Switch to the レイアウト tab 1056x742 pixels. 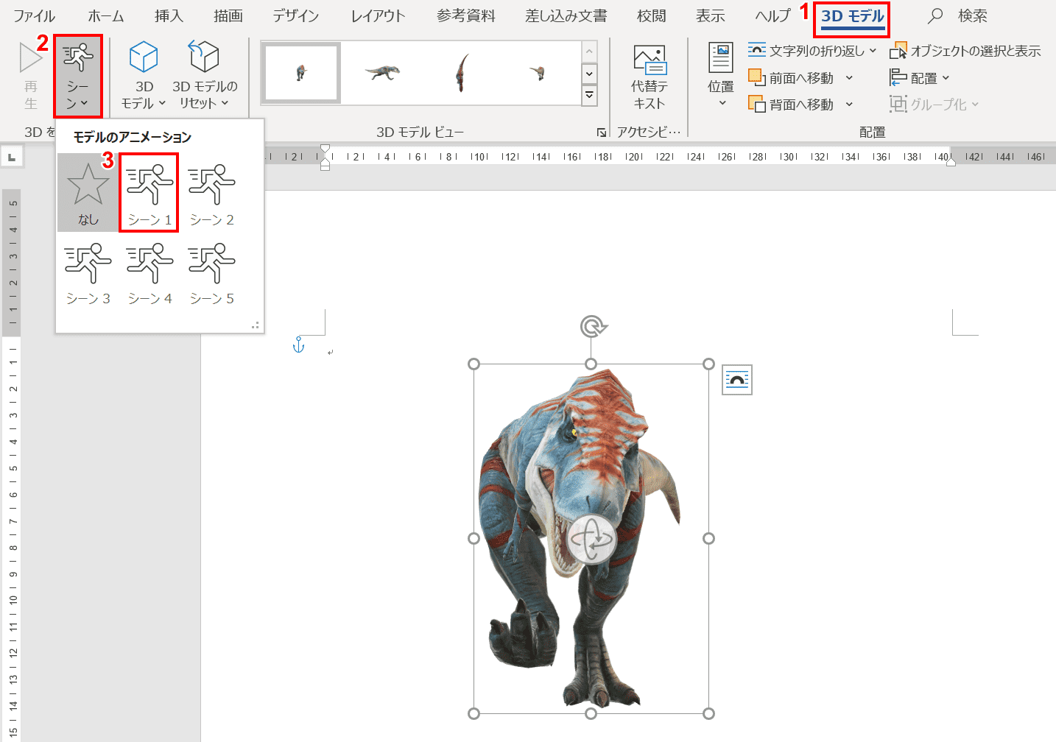(378, 15)
